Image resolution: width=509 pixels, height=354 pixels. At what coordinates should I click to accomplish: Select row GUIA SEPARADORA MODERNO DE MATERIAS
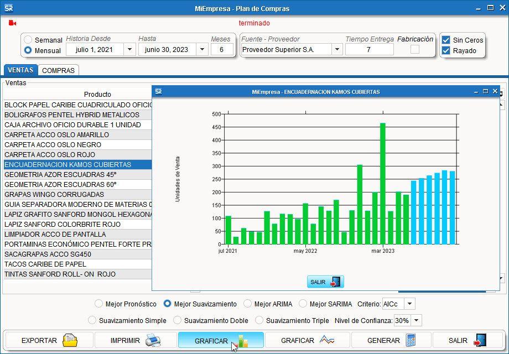click(77, 205)
